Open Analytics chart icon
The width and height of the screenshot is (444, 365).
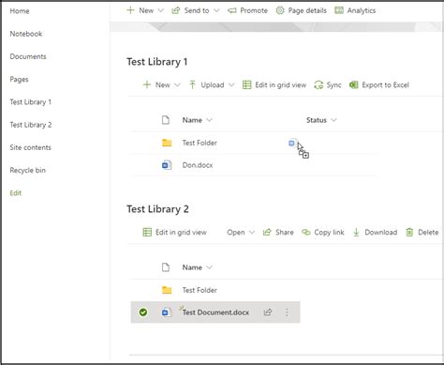tap(339, 10)
